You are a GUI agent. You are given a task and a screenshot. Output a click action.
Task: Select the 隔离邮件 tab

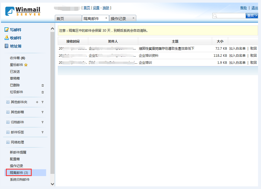click(x=96, y=18)
